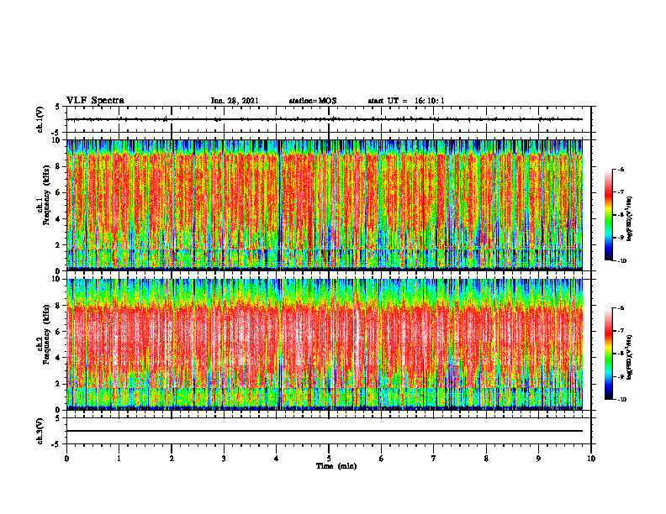Select the ch.2 colorbar log(PSD) label
This screenshot has width=666, height=514.
tap(630, 356)
